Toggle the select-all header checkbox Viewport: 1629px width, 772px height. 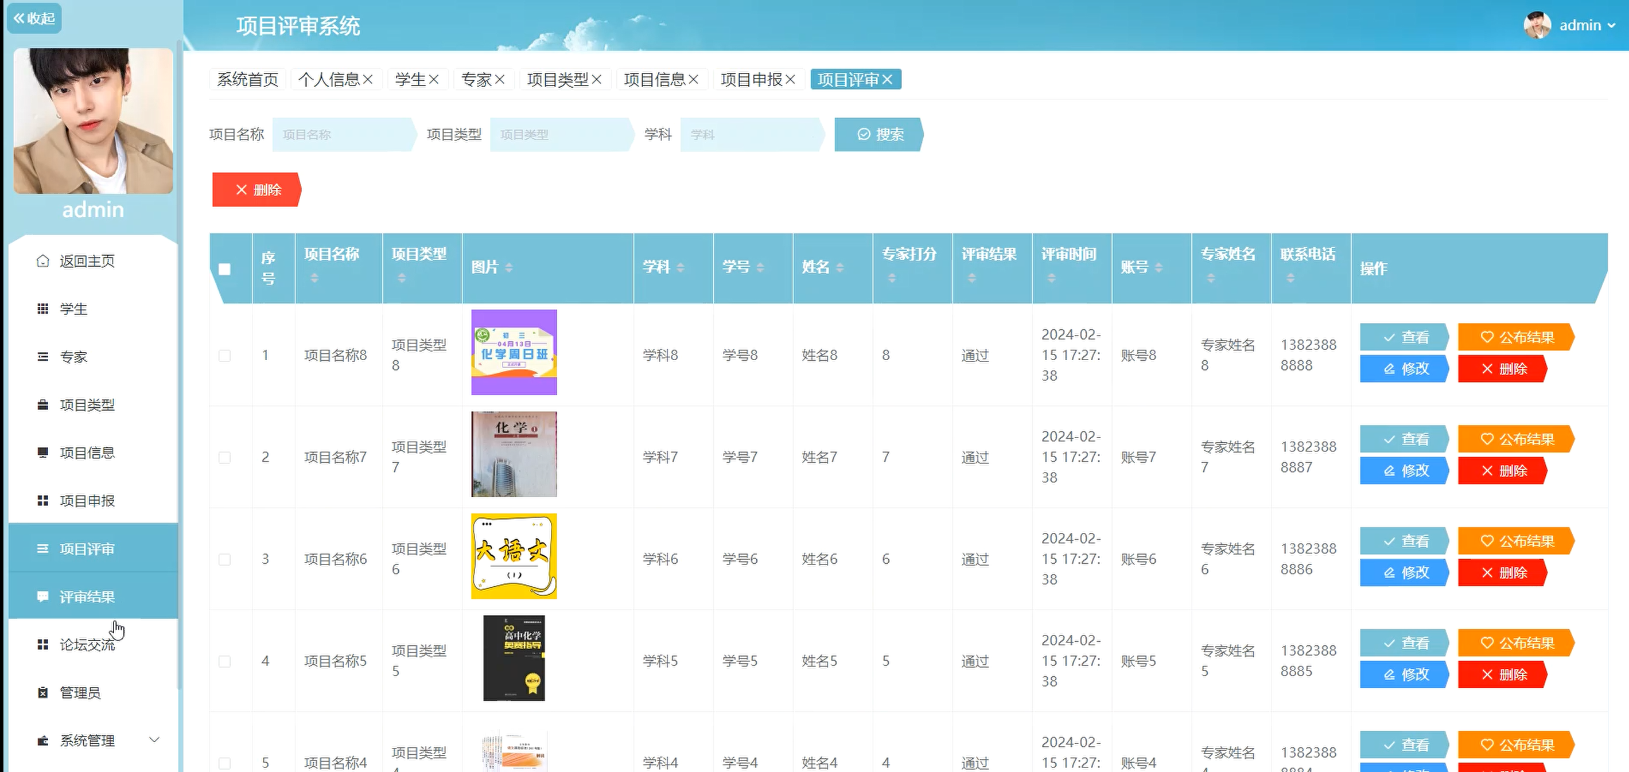224,269
